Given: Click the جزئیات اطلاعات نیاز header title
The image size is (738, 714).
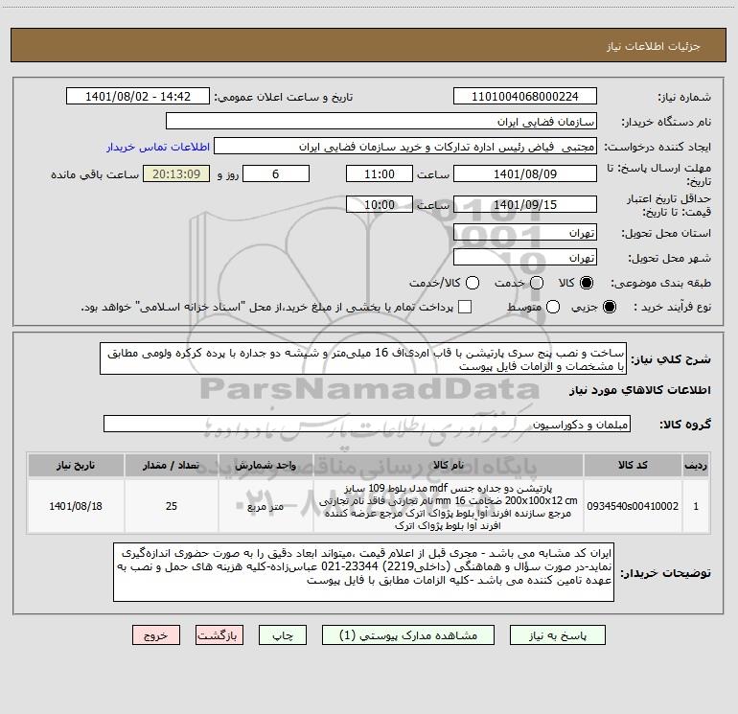Looking at the screenshot, I should (x=654, y=46).
